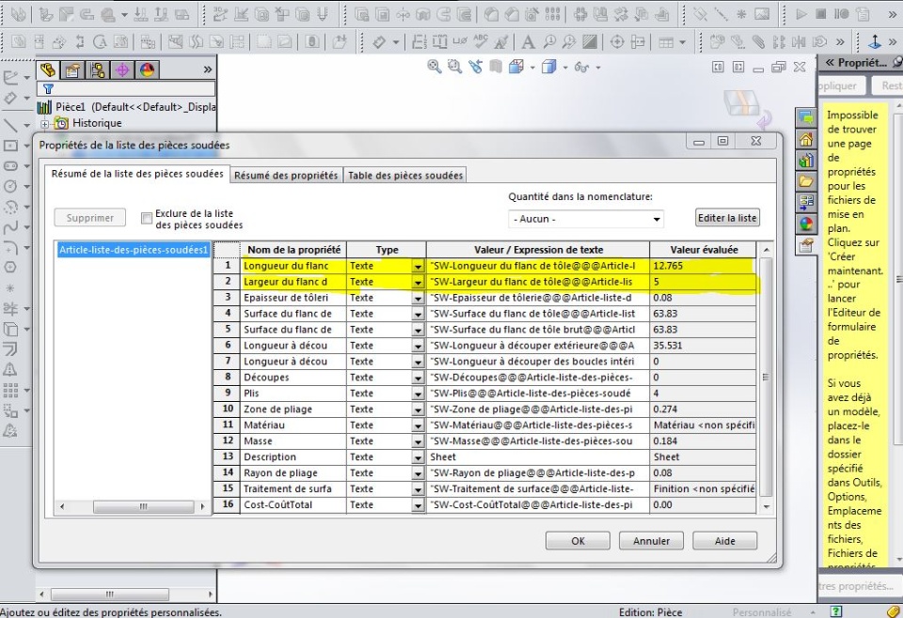Open the File Explorer folder task pane icon
This screenshot has width=903, height=618.
806,181
